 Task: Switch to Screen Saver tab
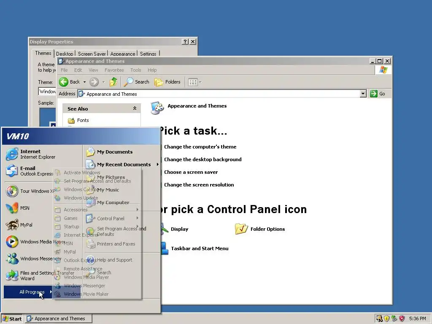(x=92, y=54)
